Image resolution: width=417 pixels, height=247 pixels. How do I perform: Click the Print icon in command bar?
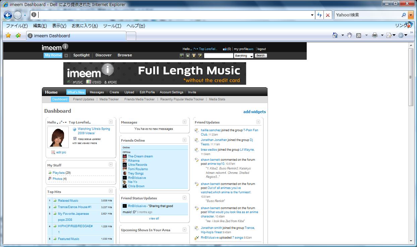375,35
